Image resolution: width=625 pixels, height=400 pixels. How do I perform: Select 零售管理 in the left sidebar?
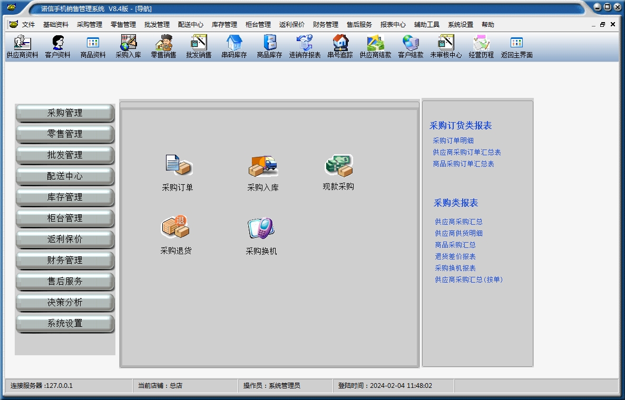pos(65,134)
